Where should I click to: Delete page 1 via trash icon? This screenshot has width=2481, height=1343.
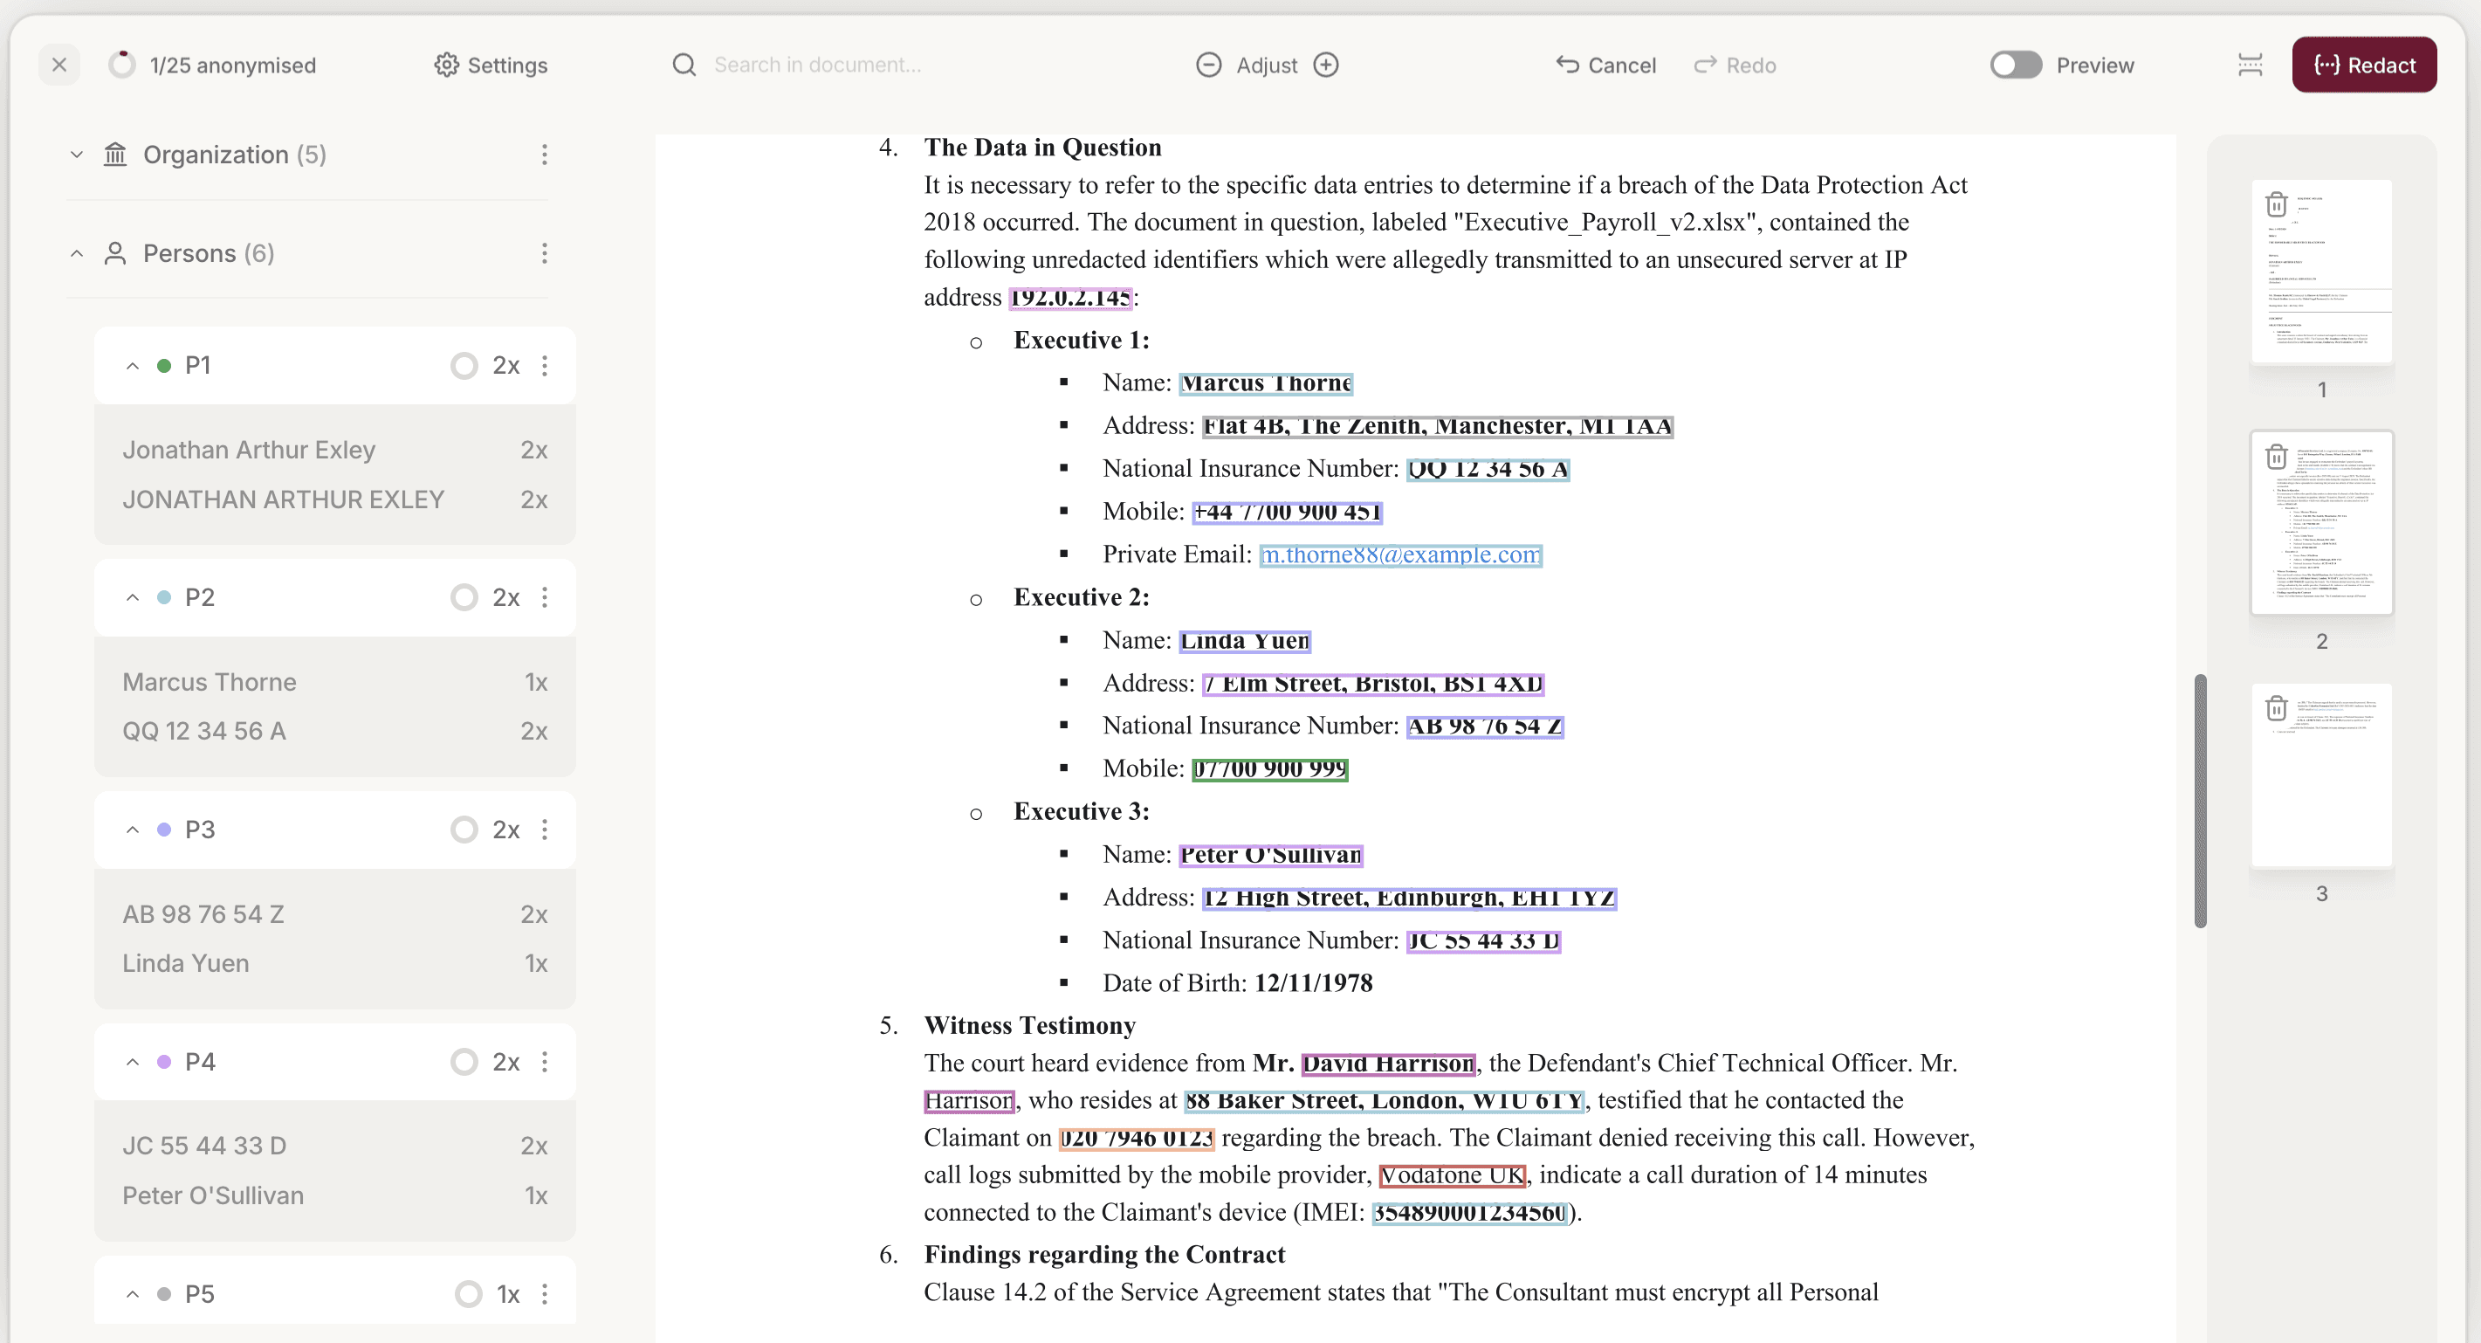pyautogui.click(x=2276, y=204)
